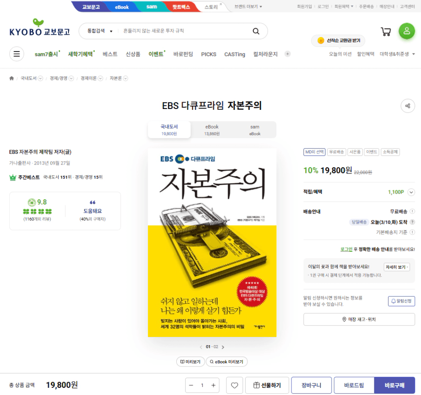This screenshot has width=421, height=395.
Task: Increase quantity with plus button
Action: tap(214, 385)
